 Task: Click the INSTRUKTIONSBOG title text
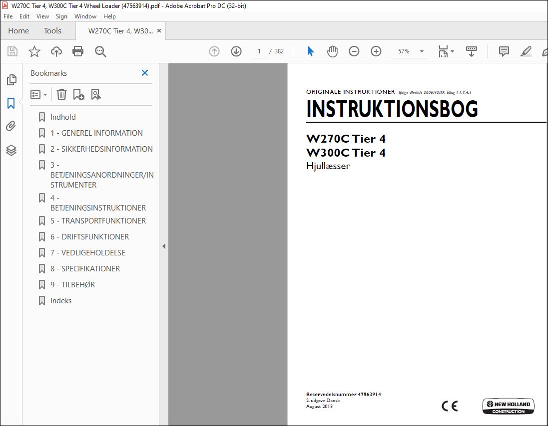click(392, 109)
